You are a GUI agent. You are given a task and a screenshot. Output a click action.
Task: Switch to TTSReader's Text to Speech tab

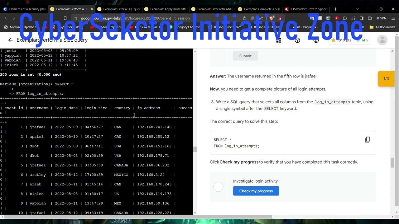[306, 9]
